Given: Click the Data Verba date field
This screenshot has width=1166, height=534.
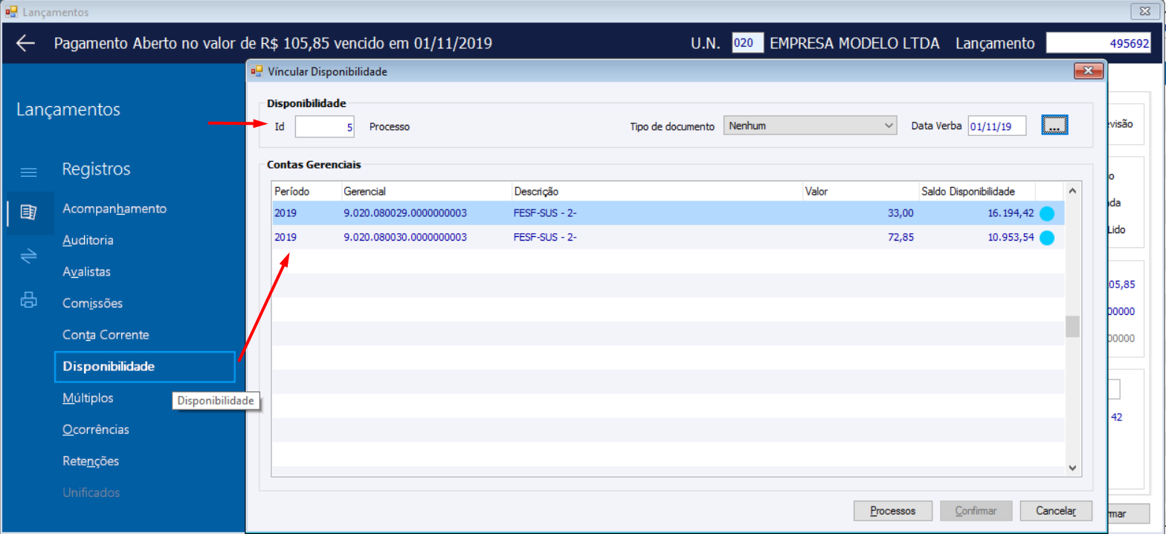Looking at the screenshot, I should 997,126.
